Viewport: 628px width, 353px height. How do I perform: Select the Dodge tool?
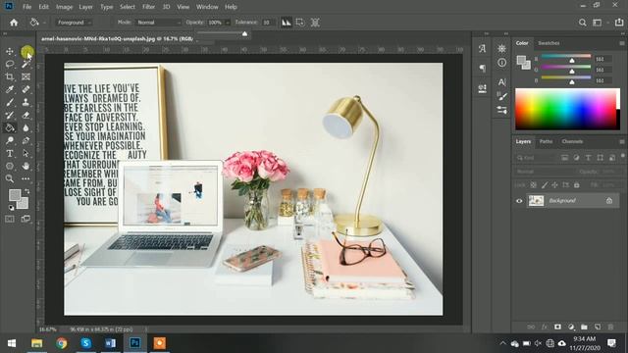[10, 140]
